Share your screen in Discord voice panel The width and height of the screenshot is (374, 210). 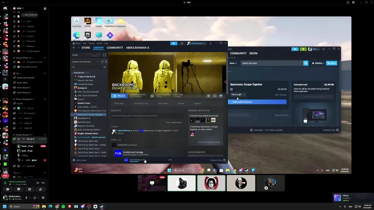[19, 189]
